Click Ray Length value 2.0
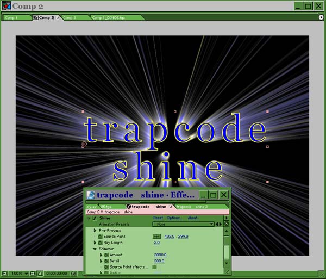326x279 pixels. 157,243
